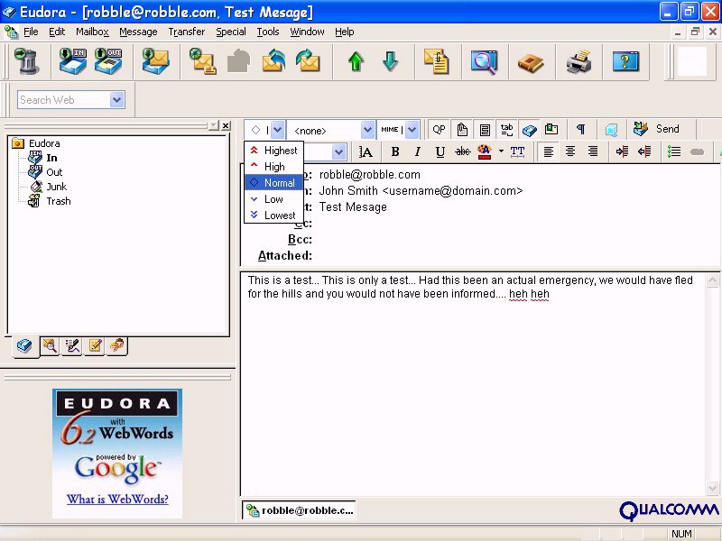Go to next message with down arrow

click(390, 61)
